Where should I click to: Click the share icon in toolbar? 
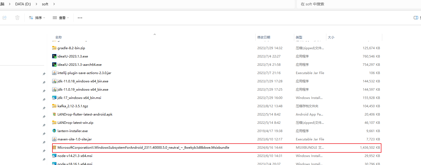click(x=5, y=18)
